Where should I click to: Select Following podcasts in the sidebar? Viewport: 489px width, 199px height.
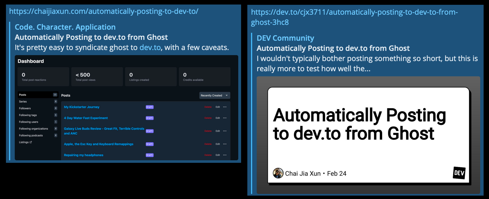[x=38, y=135]
